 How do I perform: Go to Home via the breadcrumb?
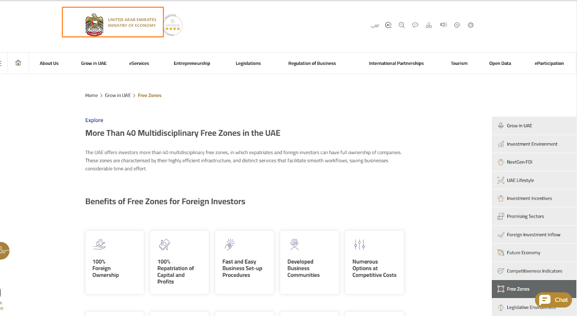pyautogui.click(x=92, y=95)
